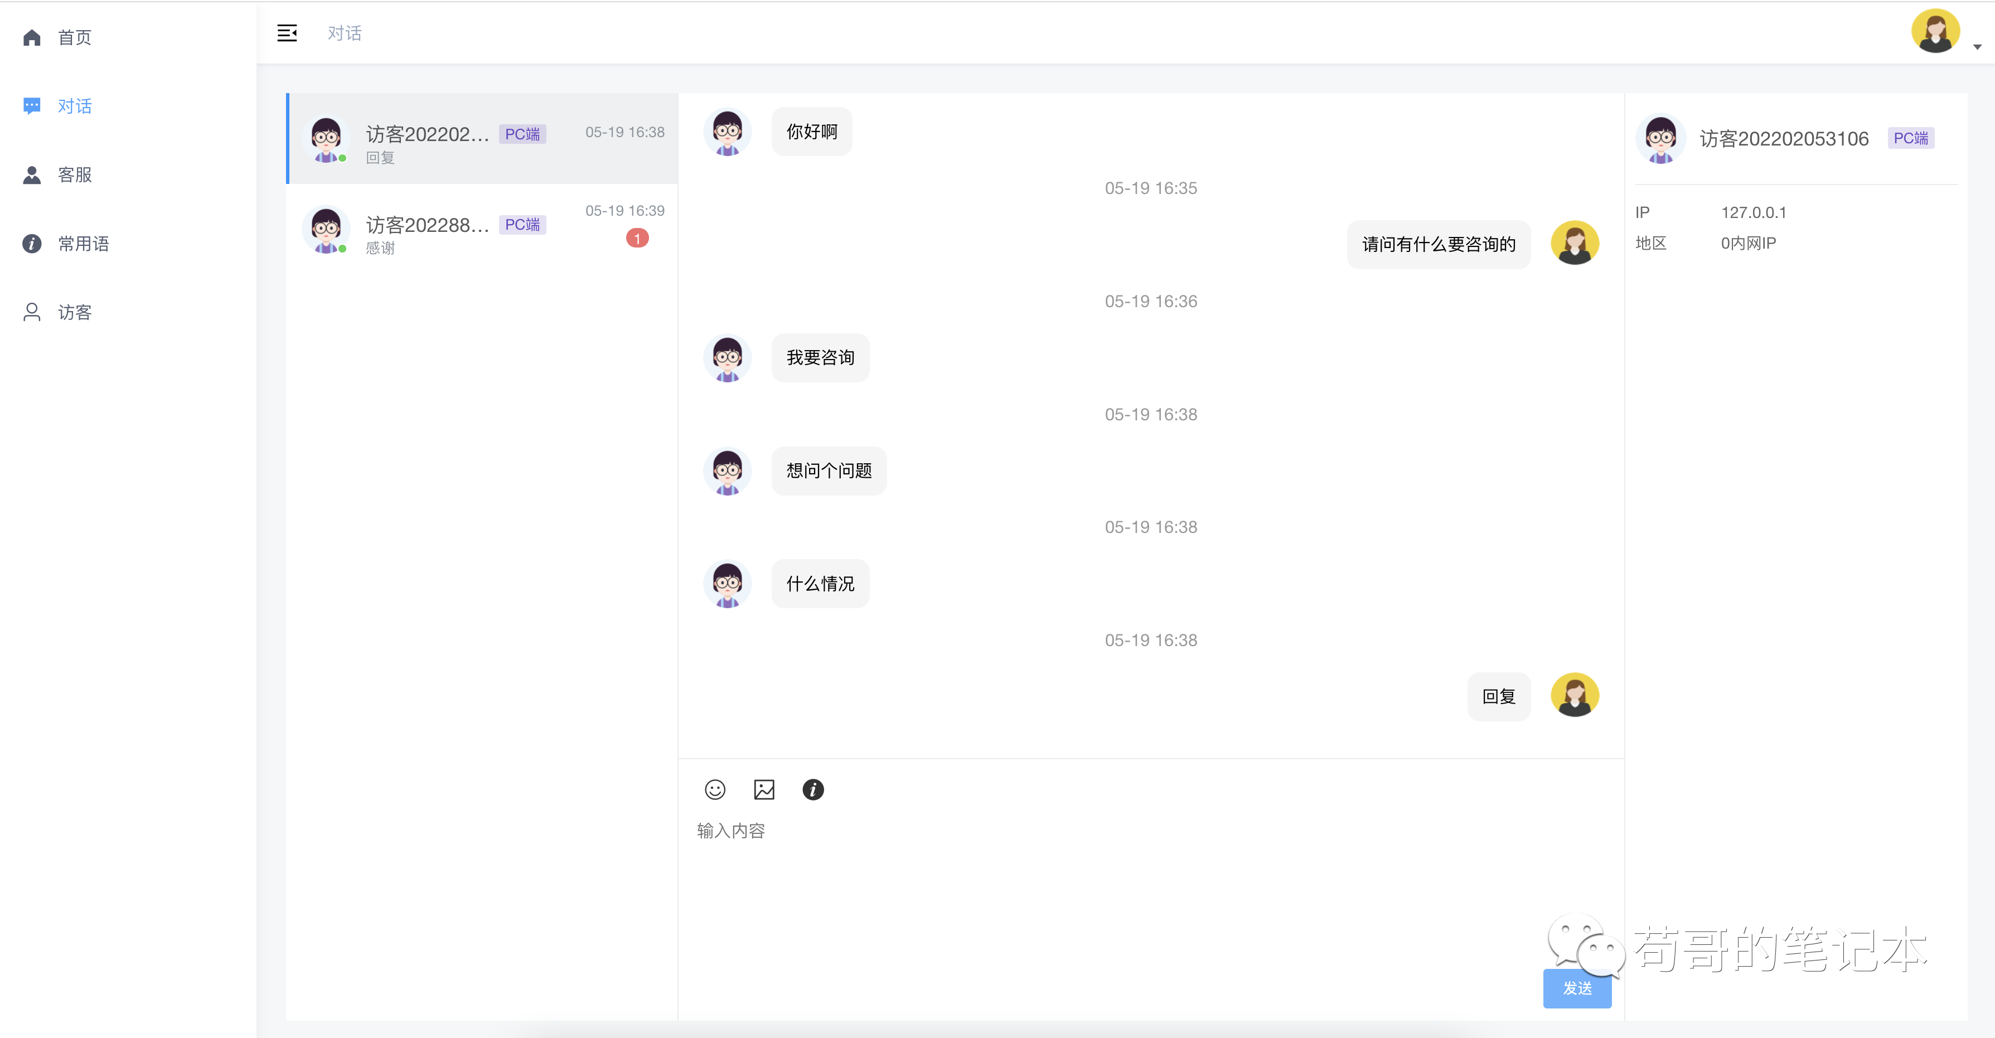The width and height of the screenshot is (1995, 1038).
Task: Click agent avatar beside 回复 bubble
Action: (x=1575, y=695)
